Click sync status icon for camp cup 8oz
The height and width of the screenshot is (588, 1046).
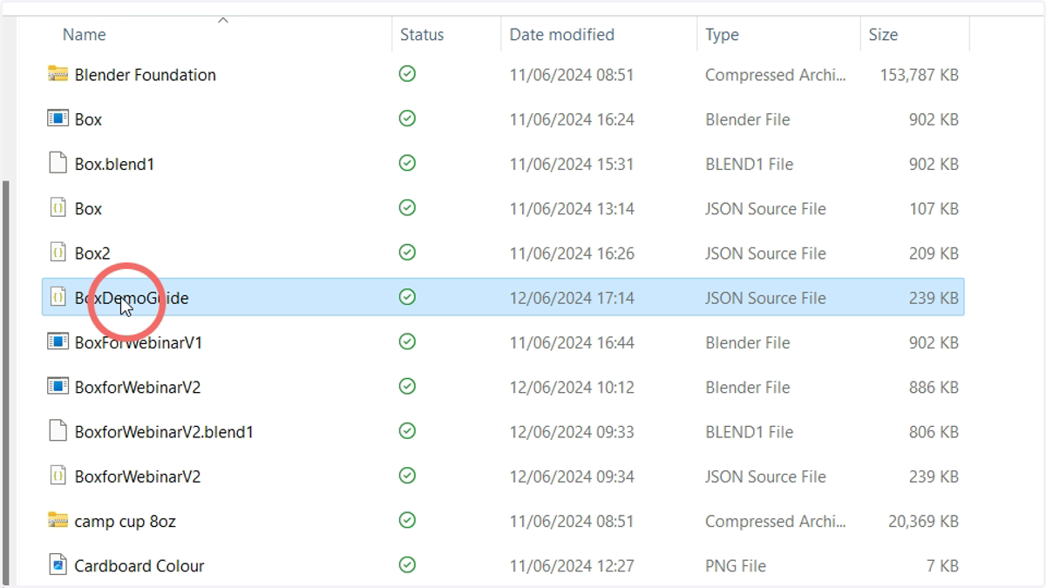407,520
